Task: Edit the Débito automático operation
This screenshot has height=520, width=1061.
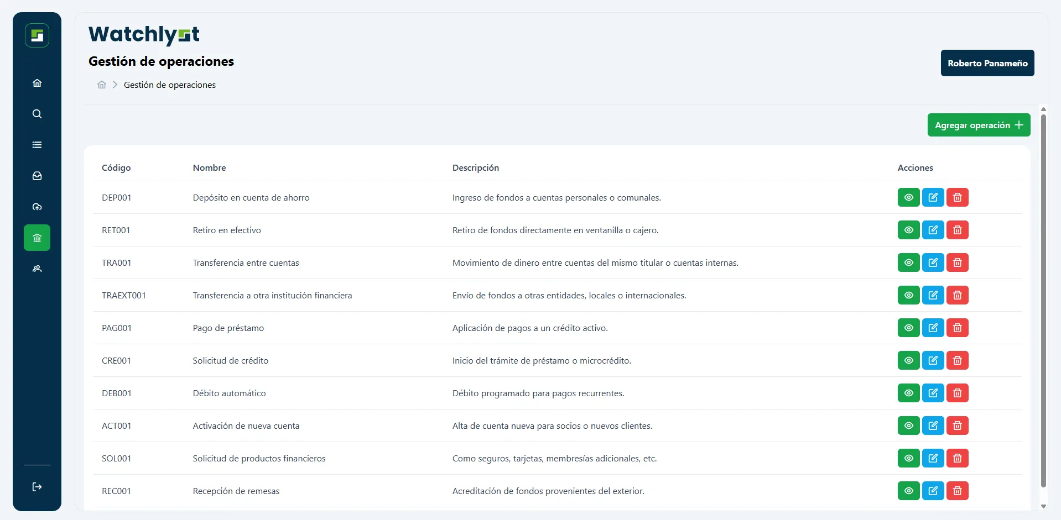Action: click(x=933, y=393)
